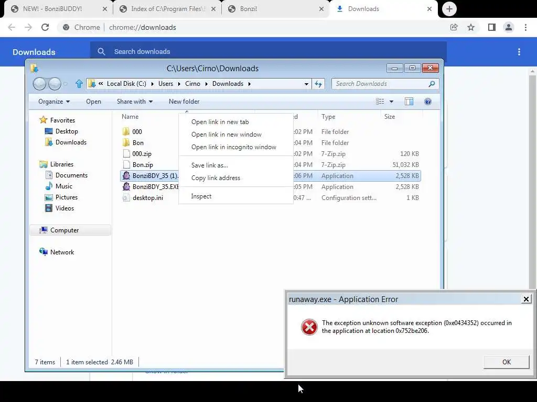The width and height of the screenshot is (537, 402).
Task: Sort files by Size column
Action: tap(390, 117)
